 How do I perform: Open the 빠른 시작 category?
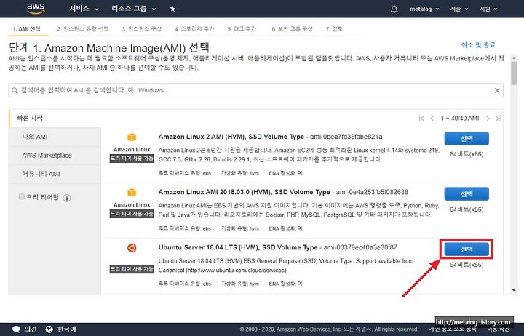29,118
